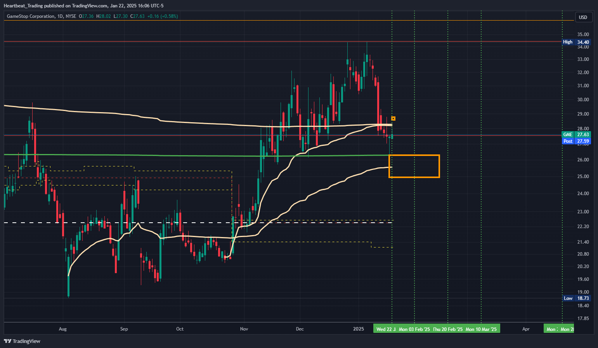Click the Dec label on time axis
This screenshot has height=348, width=598.
click(300, 329)
